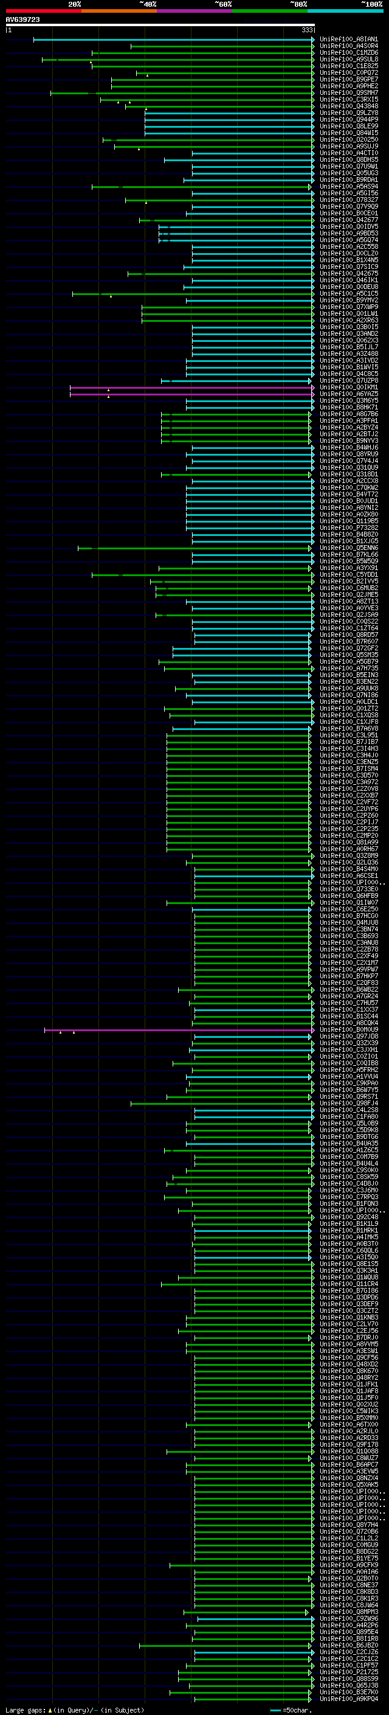Image resolution: width=389 pixels, height=1715 pixels.
Task: Click the cyan alignment bar for UniRef100_A8IAN1
Action: click(x=174, y=40)
